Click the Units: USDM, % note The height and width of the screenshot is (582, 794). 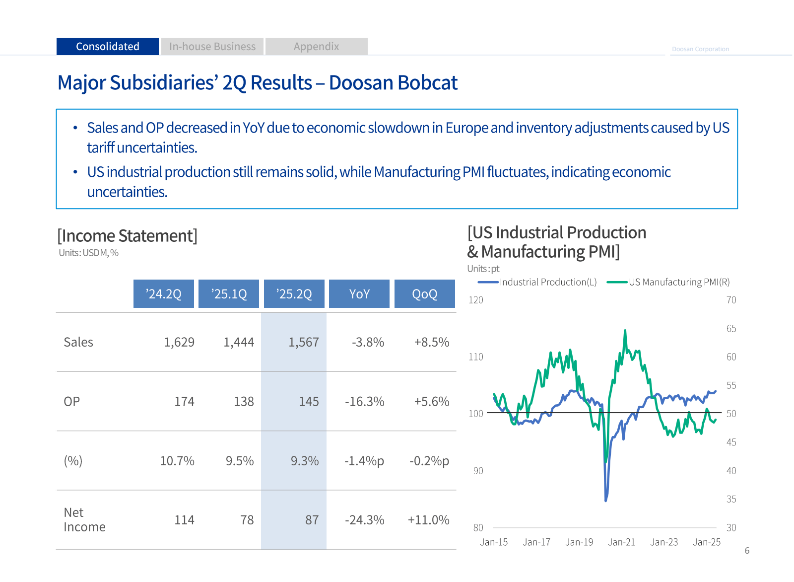[89, 253]
